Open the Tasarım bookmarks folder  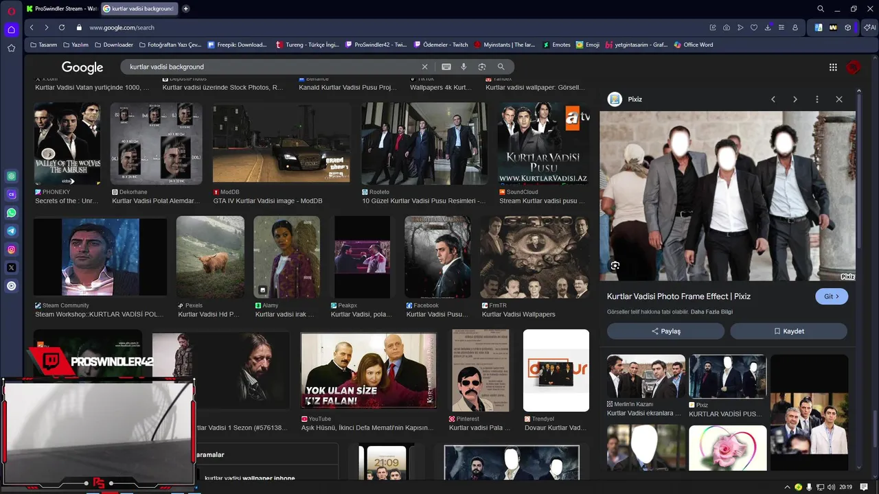tap(43, 45)
